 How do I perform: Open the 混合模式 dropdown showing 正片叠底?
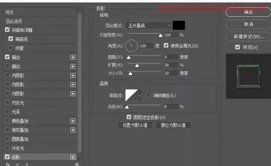pyautogui.click(x=149, y=26)
